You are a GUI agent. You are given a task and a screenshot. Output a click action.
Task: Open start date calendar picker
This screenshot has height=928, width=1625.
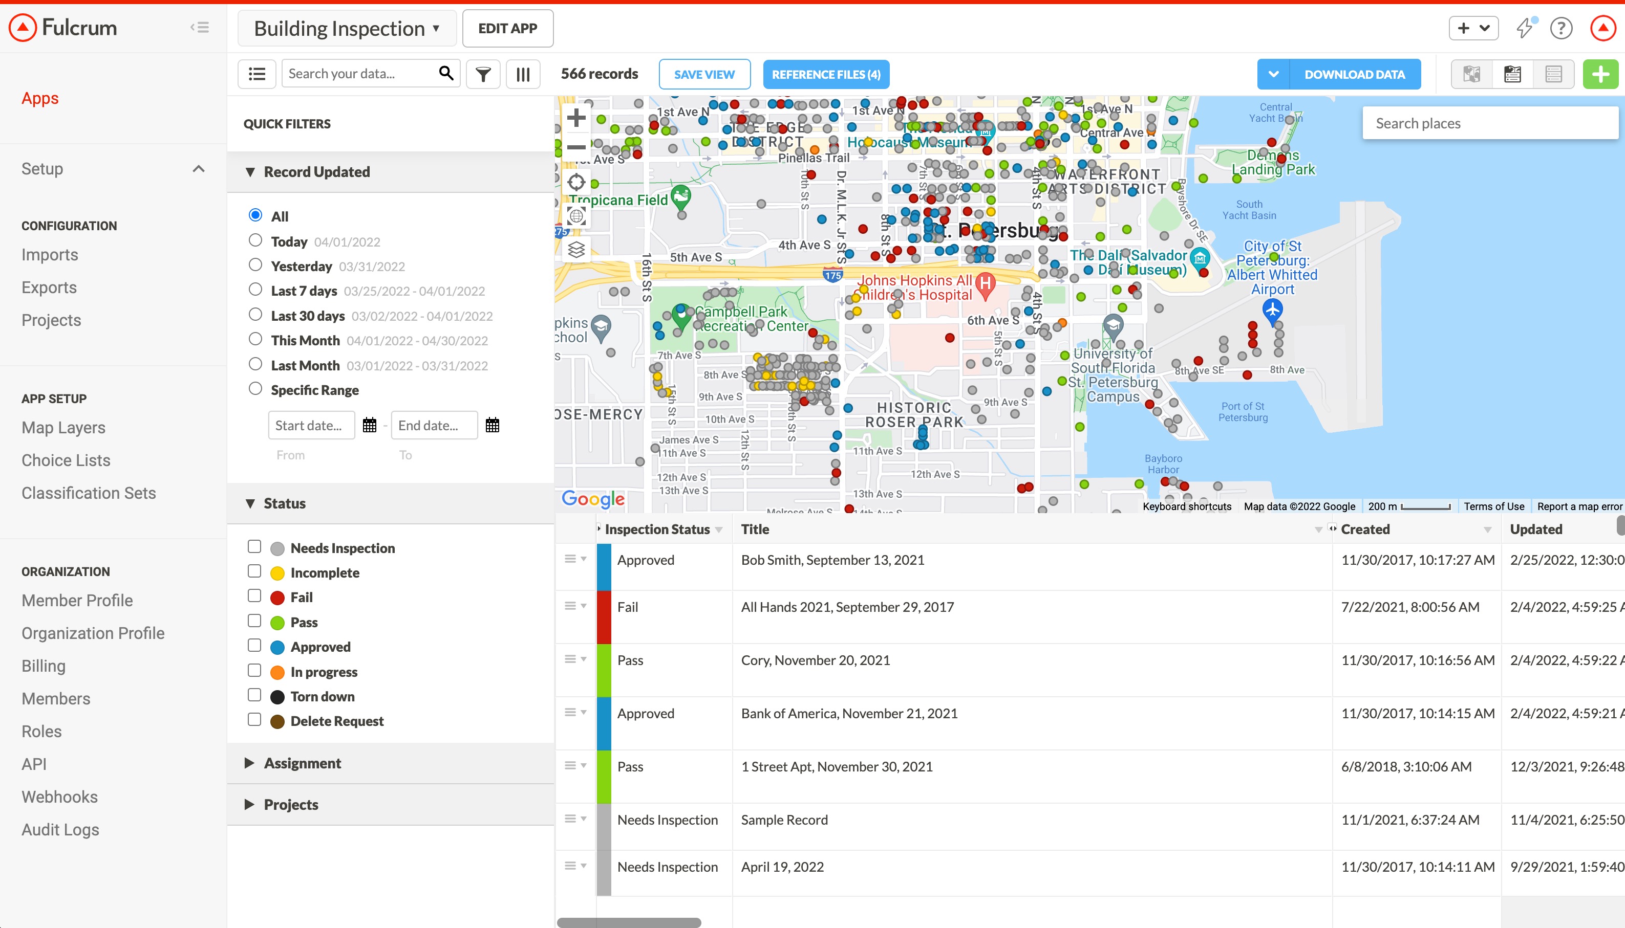(369, 425)
